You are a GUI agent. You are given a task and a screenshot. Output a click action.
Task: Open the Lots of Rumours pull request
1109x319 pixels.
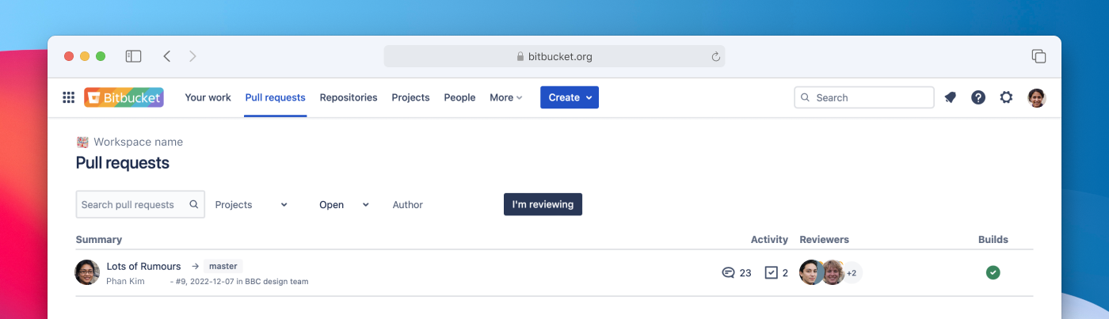143,266
